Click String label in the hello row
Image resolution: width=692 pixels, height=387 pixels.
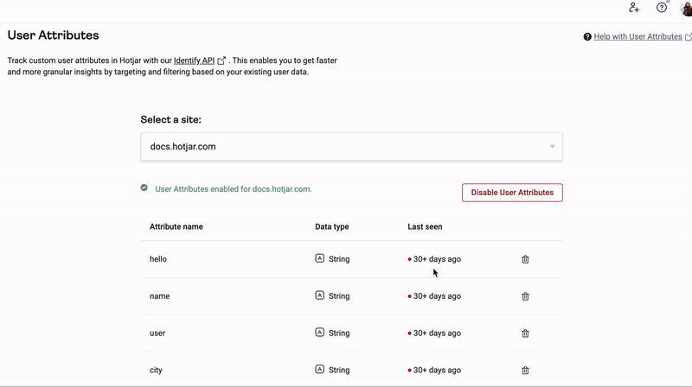[339, 259]
